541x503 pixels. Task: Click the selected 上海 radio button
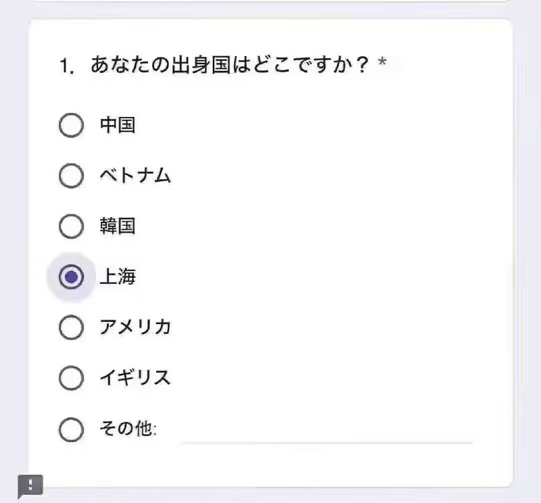point(72,277)
